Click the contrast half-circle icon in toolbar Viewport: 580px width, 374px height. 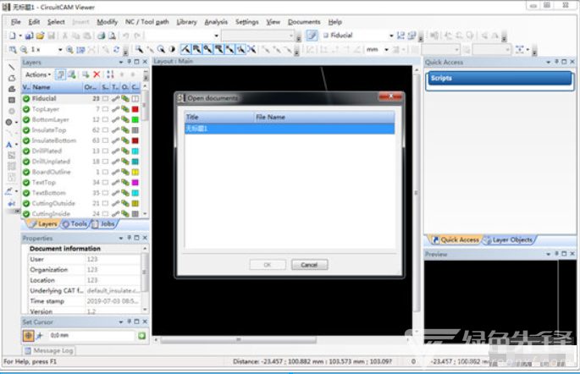click(x=172, y=49)
